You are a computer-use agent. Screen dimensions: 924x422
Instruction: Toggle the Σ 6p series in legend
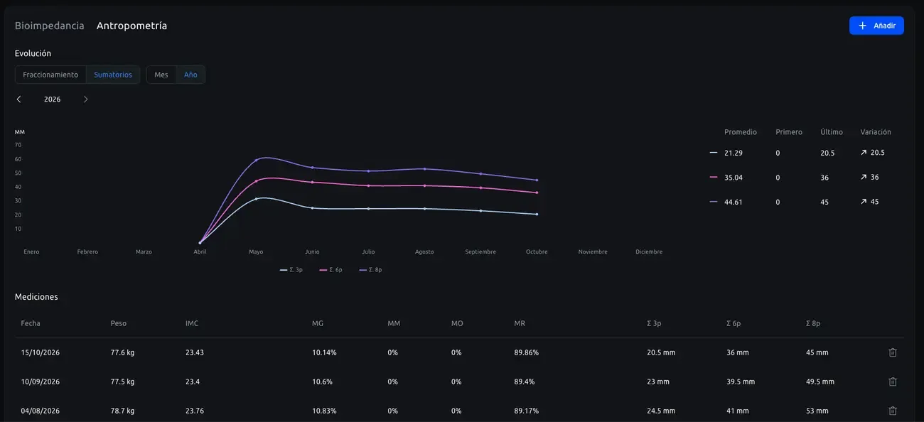pos(331,270)
